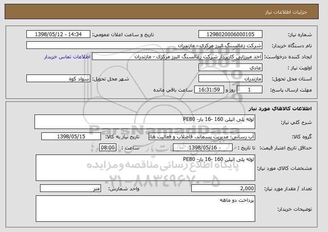Open the buyer contact information link
328x232 pixels.
[x=67, y=57]
